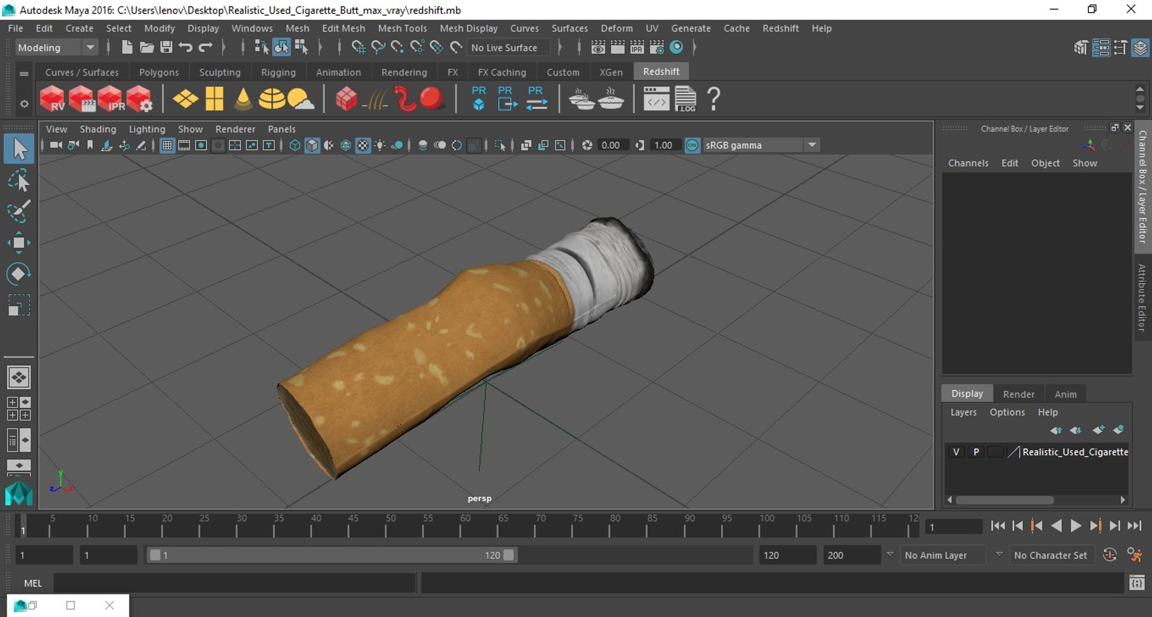Create Redshift spot light cone icon
The width and height of the screenshot is (1152, 617).
243,98
